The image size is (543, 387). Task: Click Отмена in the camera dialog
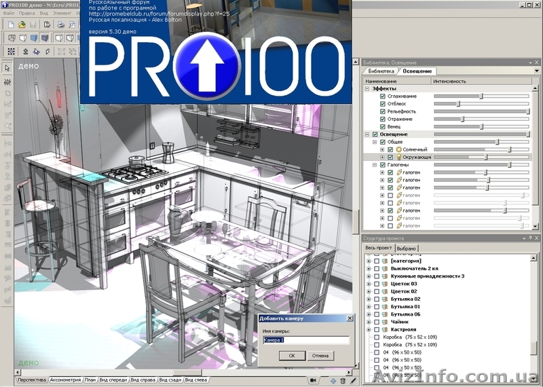coord(319,355)
